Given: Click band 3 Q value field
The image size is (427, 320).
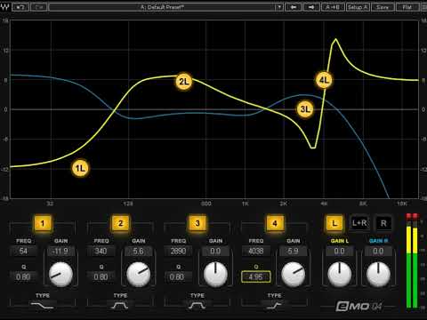Looking at the screenshot, I should tap(178, 277).
